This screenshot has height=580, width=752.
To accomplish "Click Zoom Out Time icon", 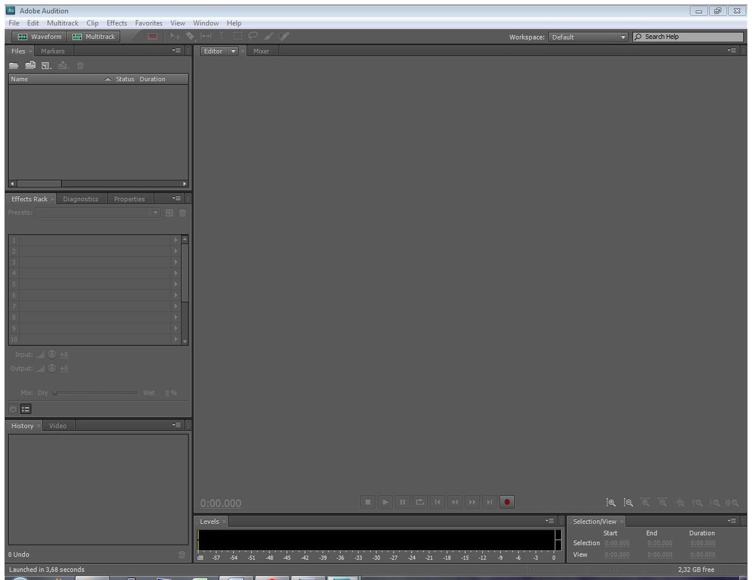I will point(663,503).
